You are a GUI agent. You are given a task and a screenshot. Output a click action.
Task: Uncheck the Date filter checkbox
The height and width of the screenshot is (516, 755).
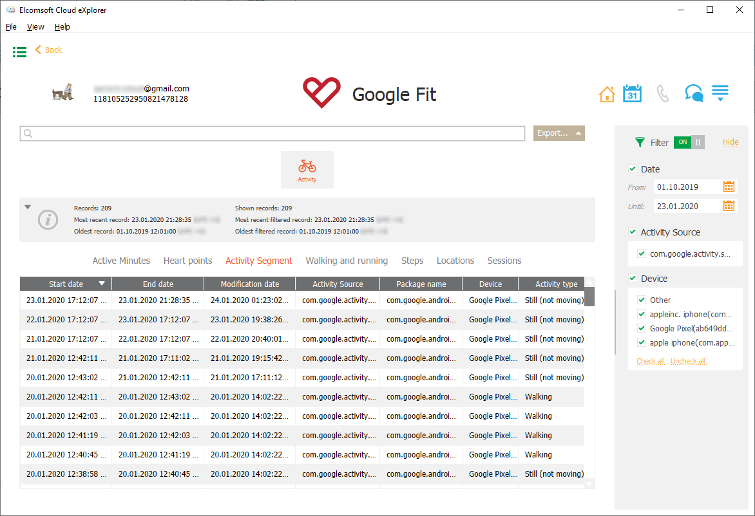632,169
